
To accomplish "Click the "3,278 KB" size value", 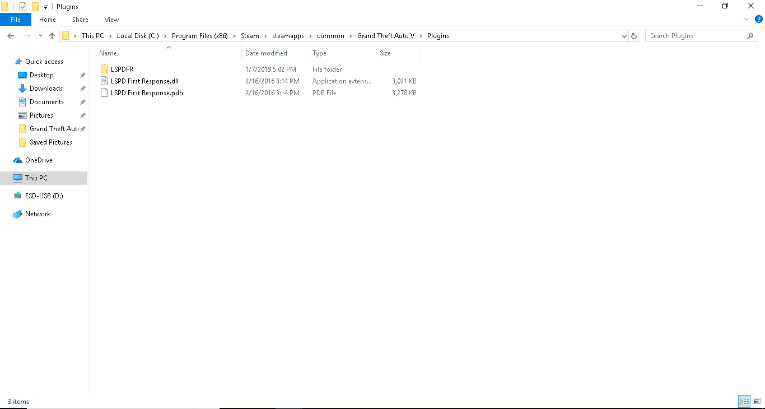I will tap(404, 93).
